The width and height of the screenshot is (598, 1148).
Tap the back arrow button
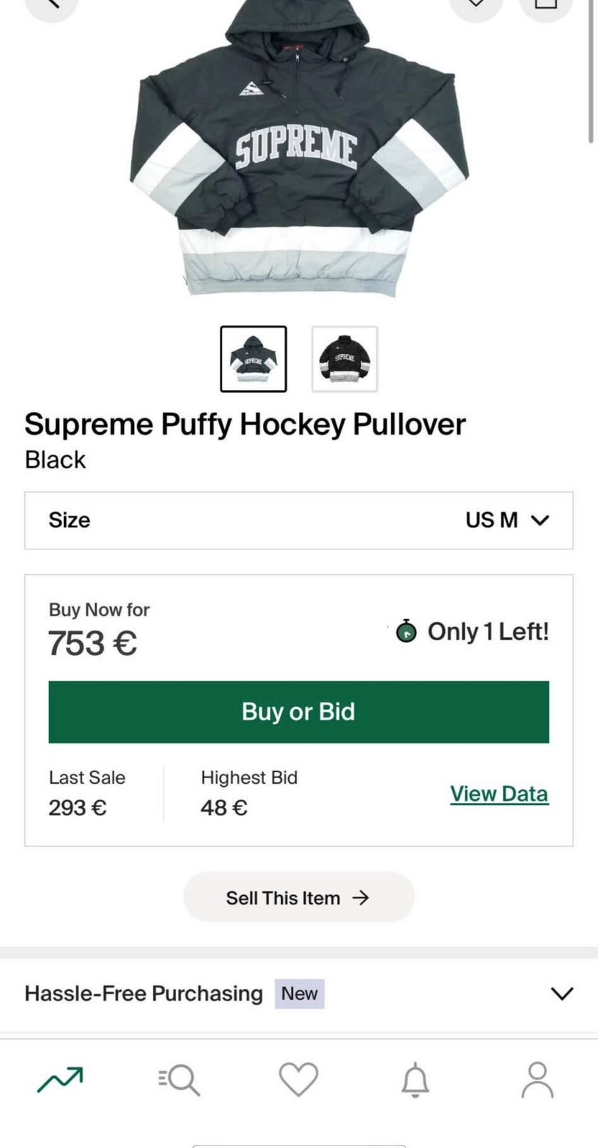click(52, 5)
